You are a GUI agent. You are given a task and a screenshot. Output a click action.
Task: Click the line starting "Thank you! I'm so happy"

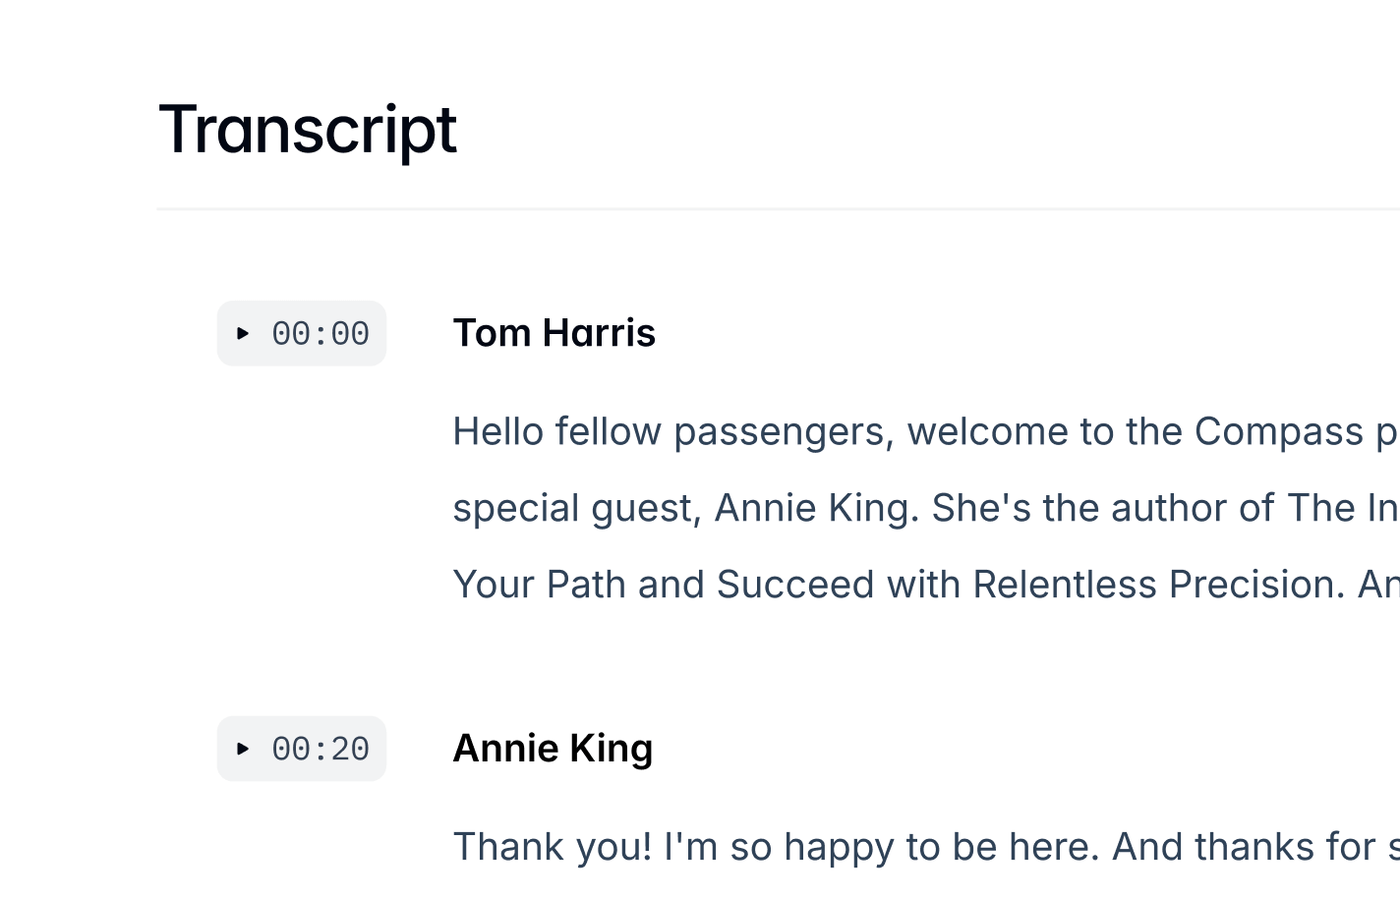pyautogui.click(x=926, y=847)
